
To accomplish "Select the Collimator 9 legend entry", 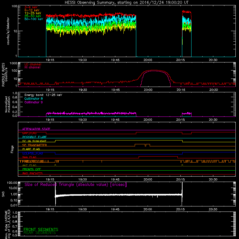I will pyautogui.click(x=33, y=102).
